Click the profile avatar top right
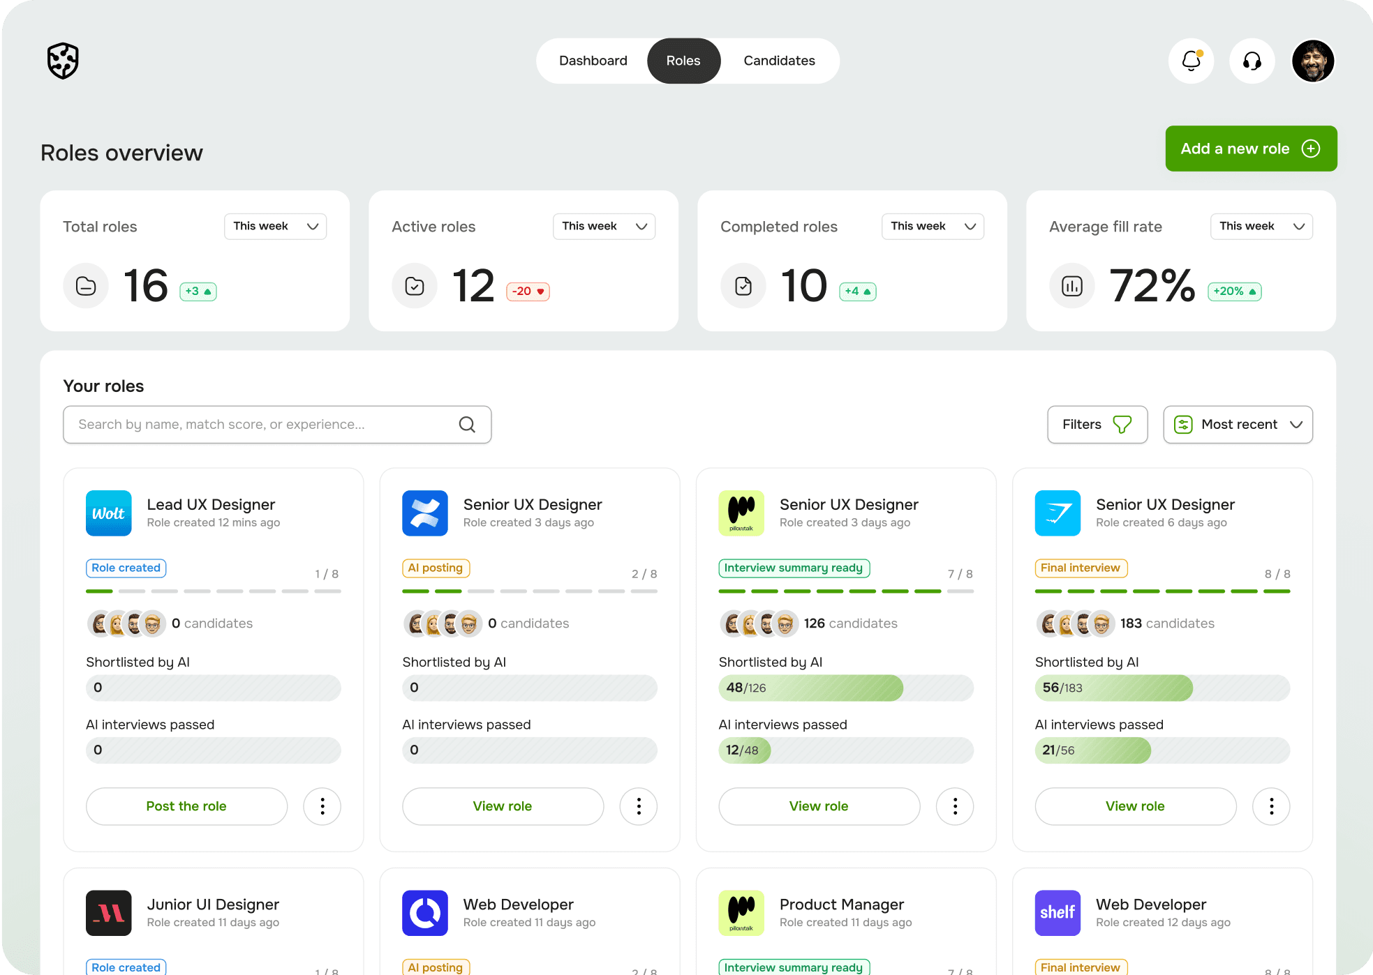1373x975 pixels. (x=1313, y=61)
